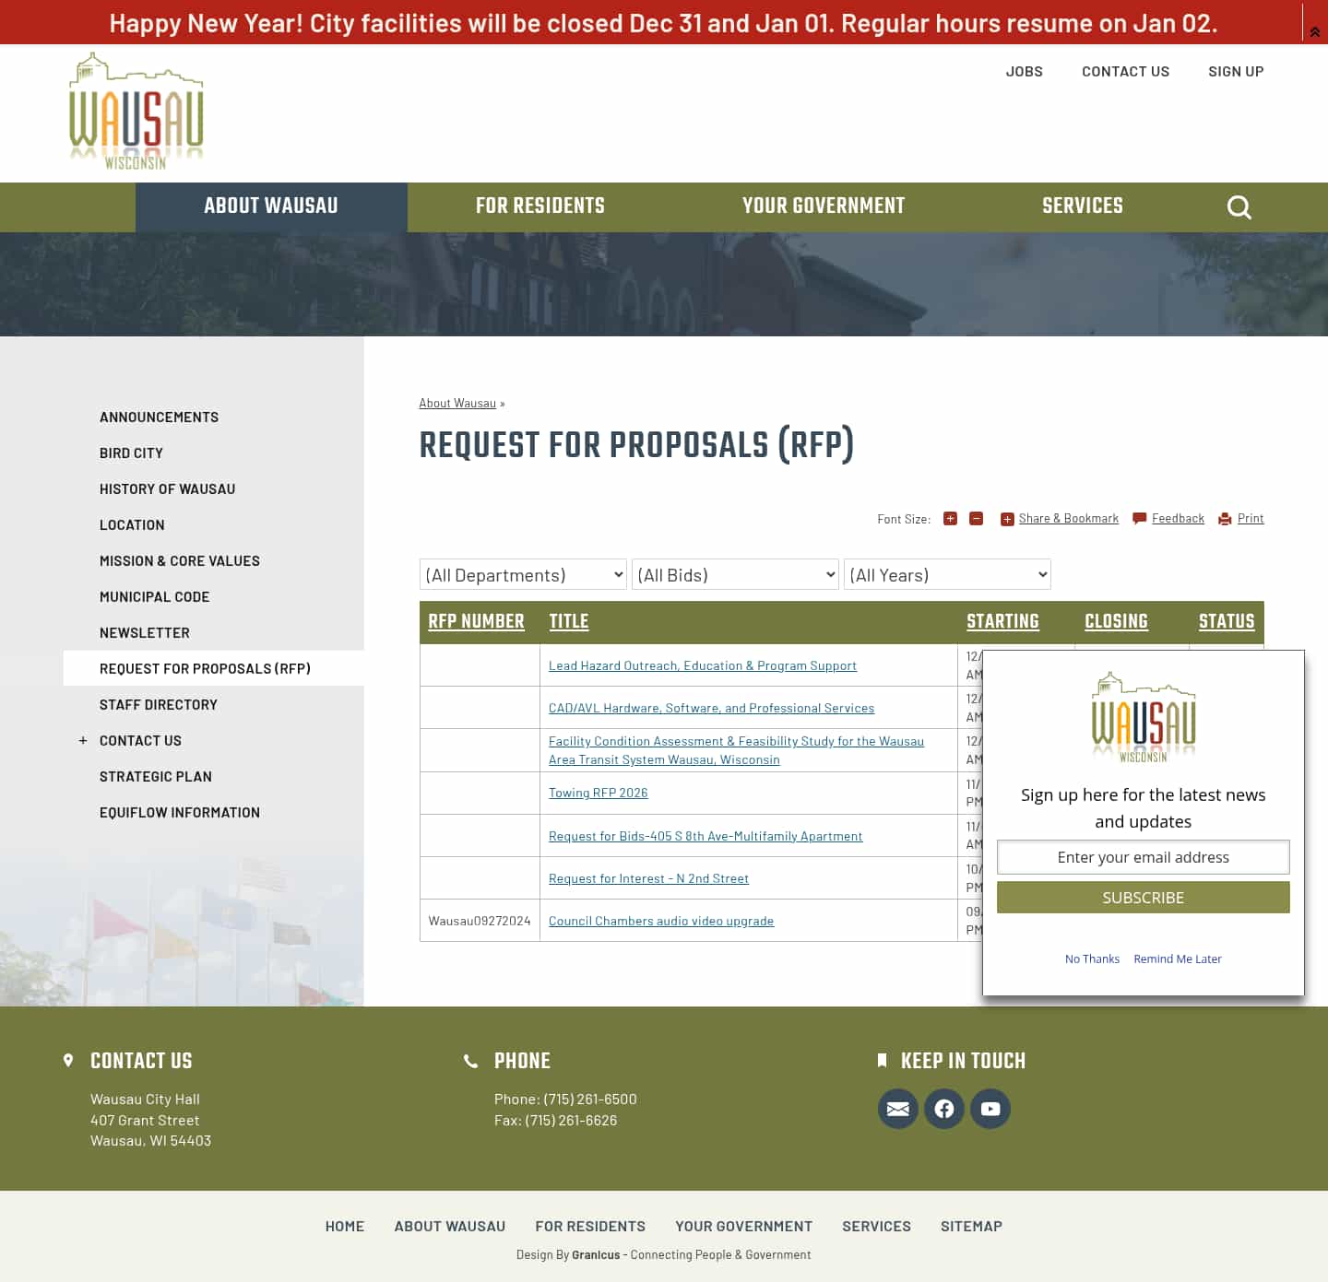This screenshot has width=1328, height=1282.
Task: Open the (All Years) dropdown
Action: click(947, 574)
